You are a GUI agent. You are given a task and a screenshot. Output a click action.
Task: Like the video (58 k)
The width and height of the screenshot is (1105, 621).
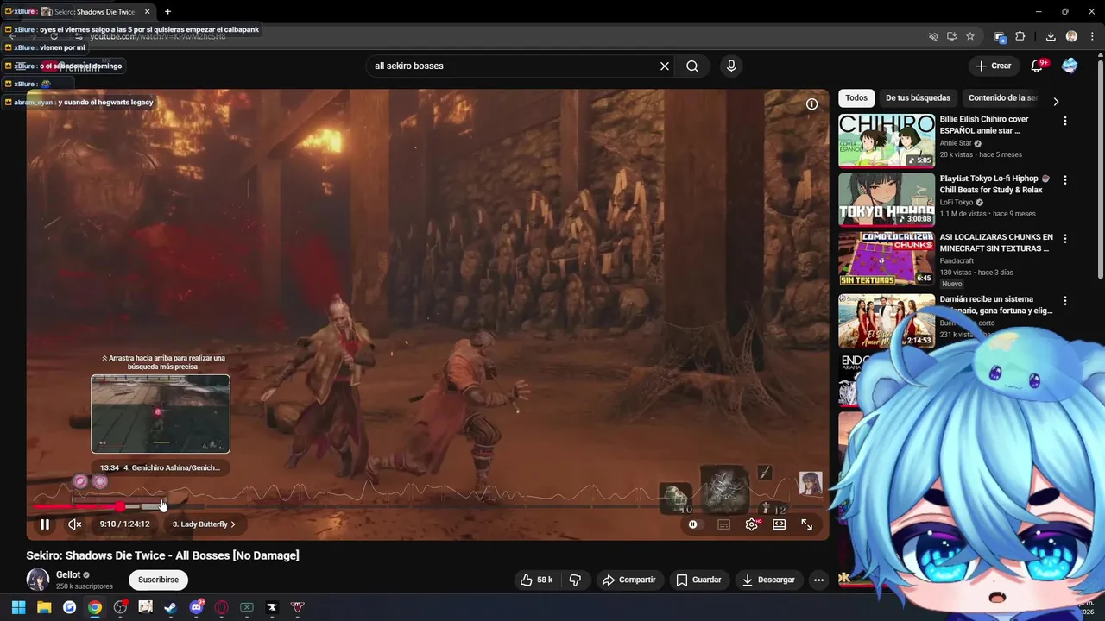(536, 580)
